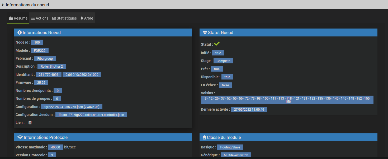The width and height of the screenshot is (388, 159).
Task: Click the Informations Noeud panel header
Action: 103,33
